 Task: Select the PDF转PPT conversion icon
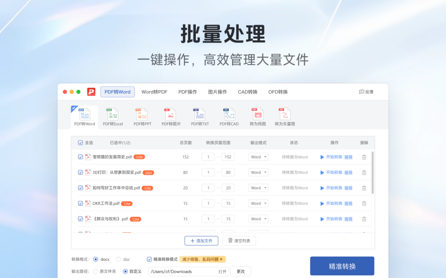click(142, 117)
